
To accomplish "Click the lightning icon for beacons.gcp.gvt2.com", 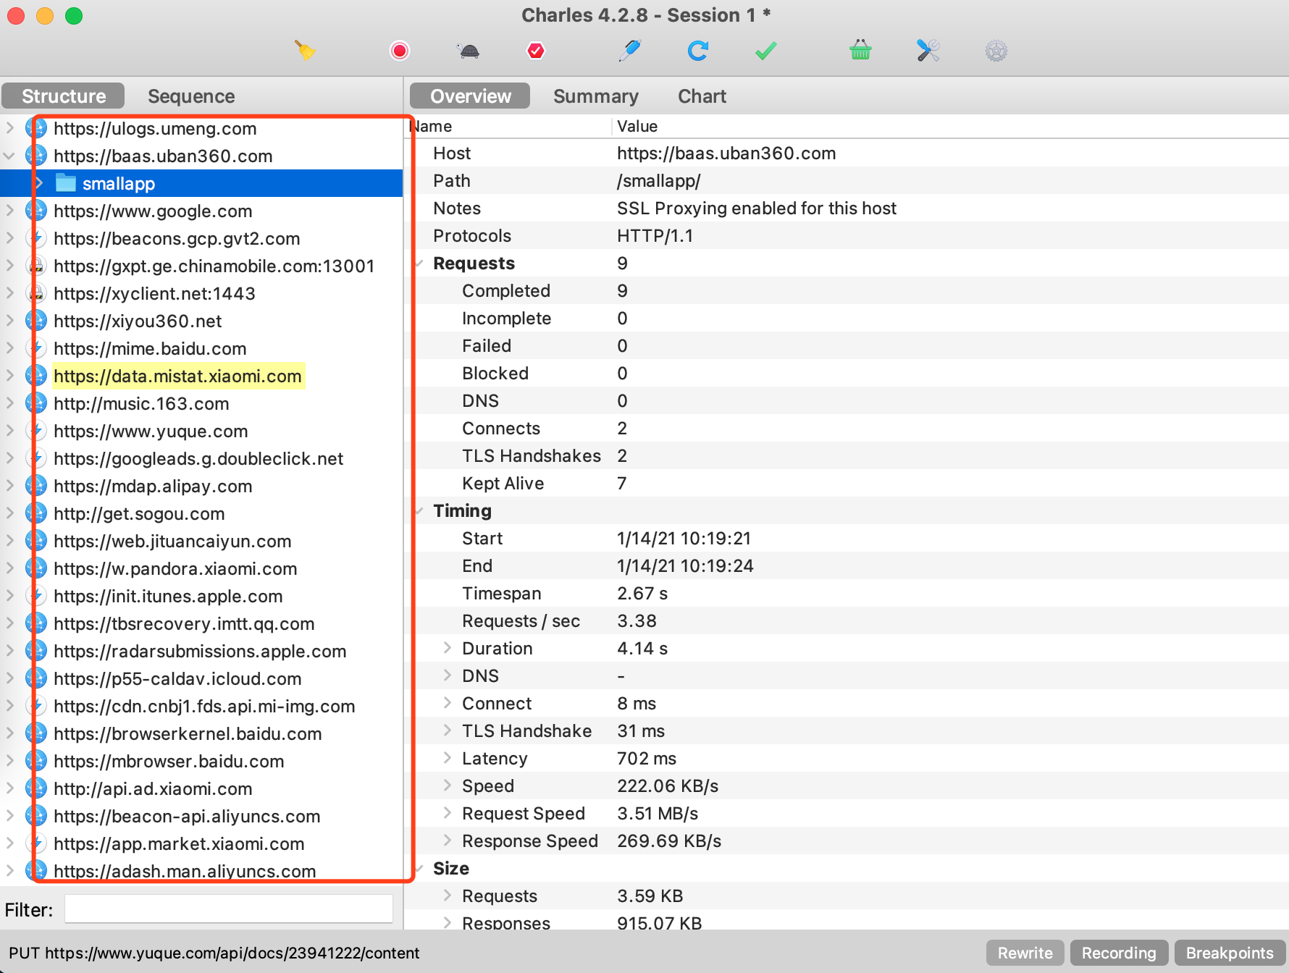I will tap(36, 238).
